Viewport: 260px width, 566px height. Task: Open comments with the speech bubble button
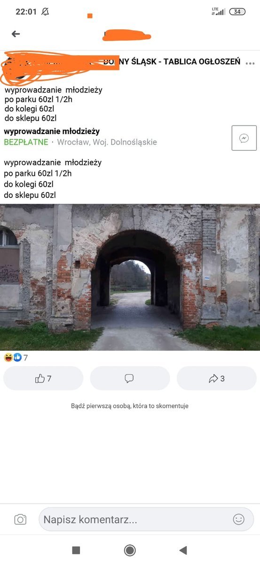point(130,378)
